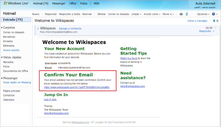Collapse the Carpetas section
The image size is (221, 127).
coord(2,27)
